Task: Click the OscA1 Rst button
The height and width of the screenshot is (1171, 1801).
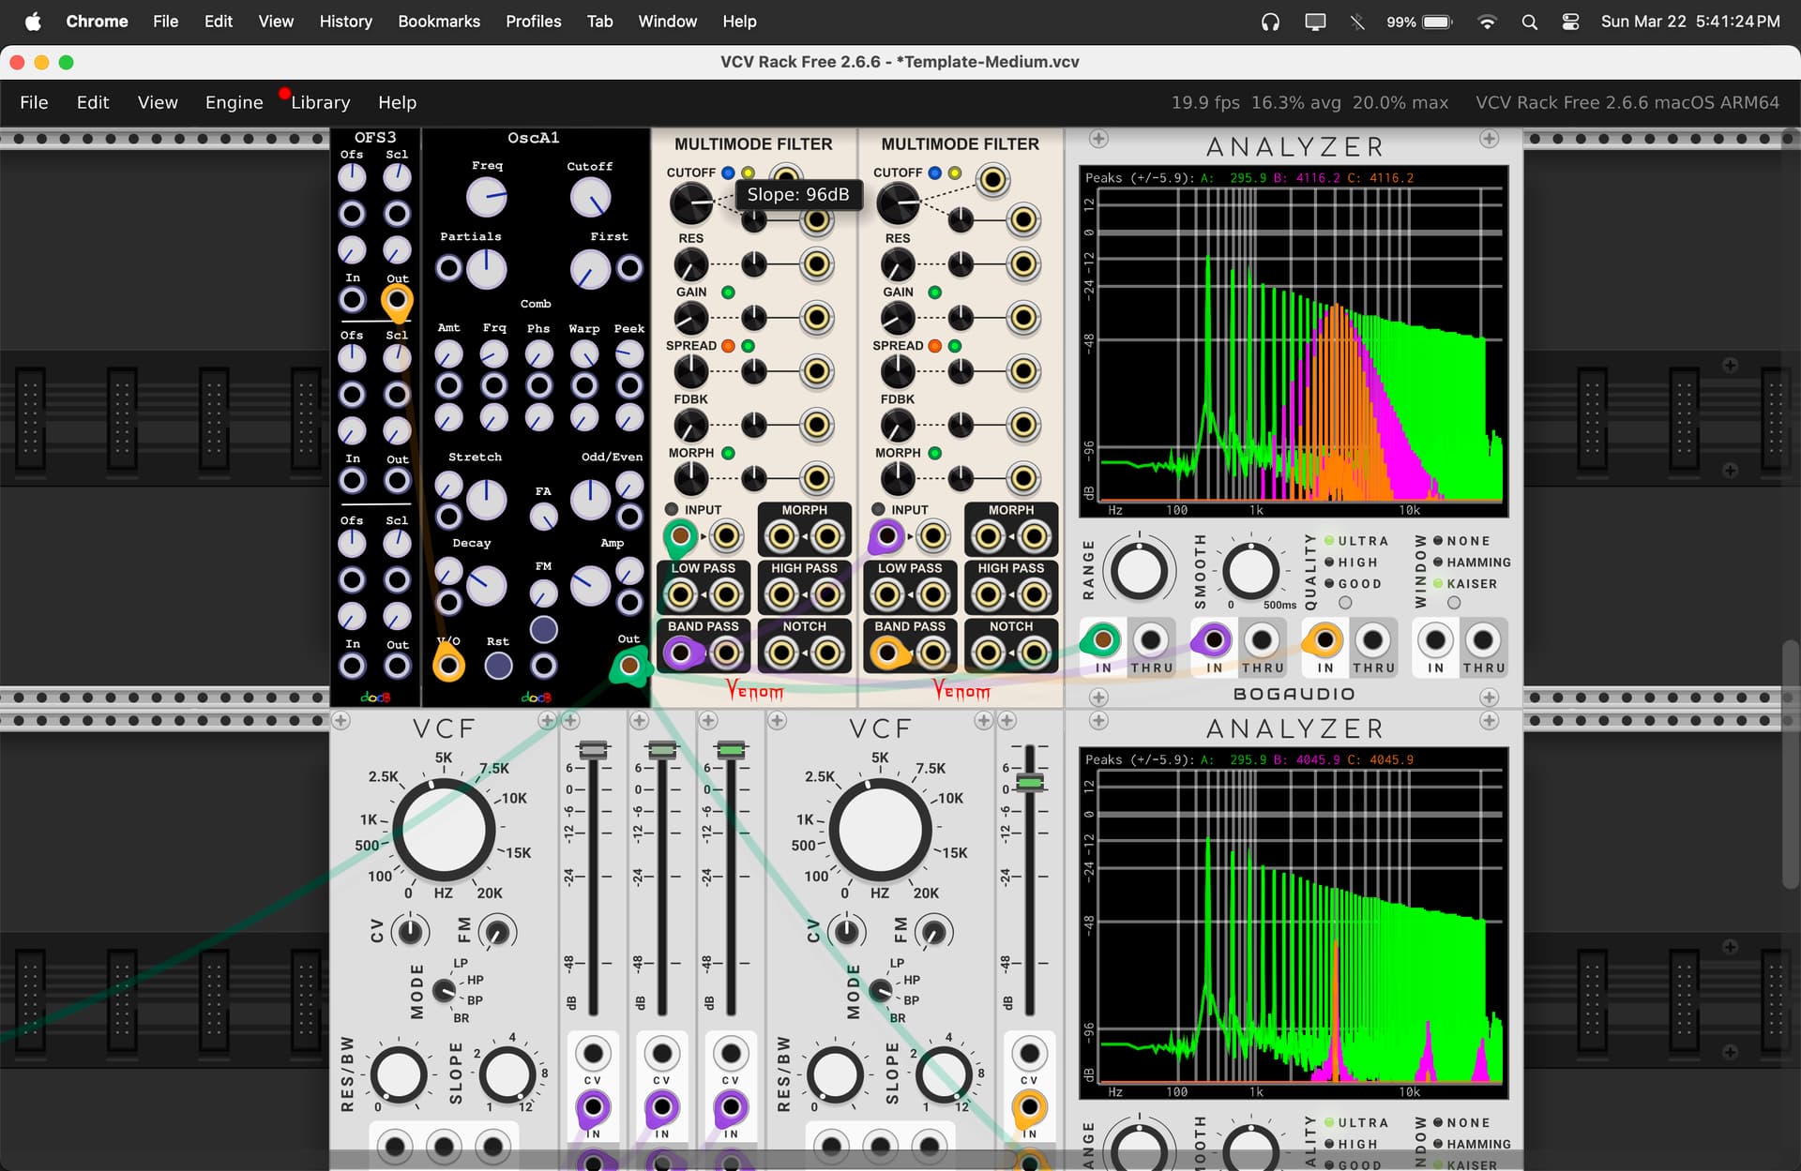Action: pos(498,666)
